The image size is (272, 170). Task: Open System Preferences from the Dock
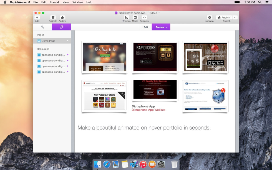click(161, 164)
